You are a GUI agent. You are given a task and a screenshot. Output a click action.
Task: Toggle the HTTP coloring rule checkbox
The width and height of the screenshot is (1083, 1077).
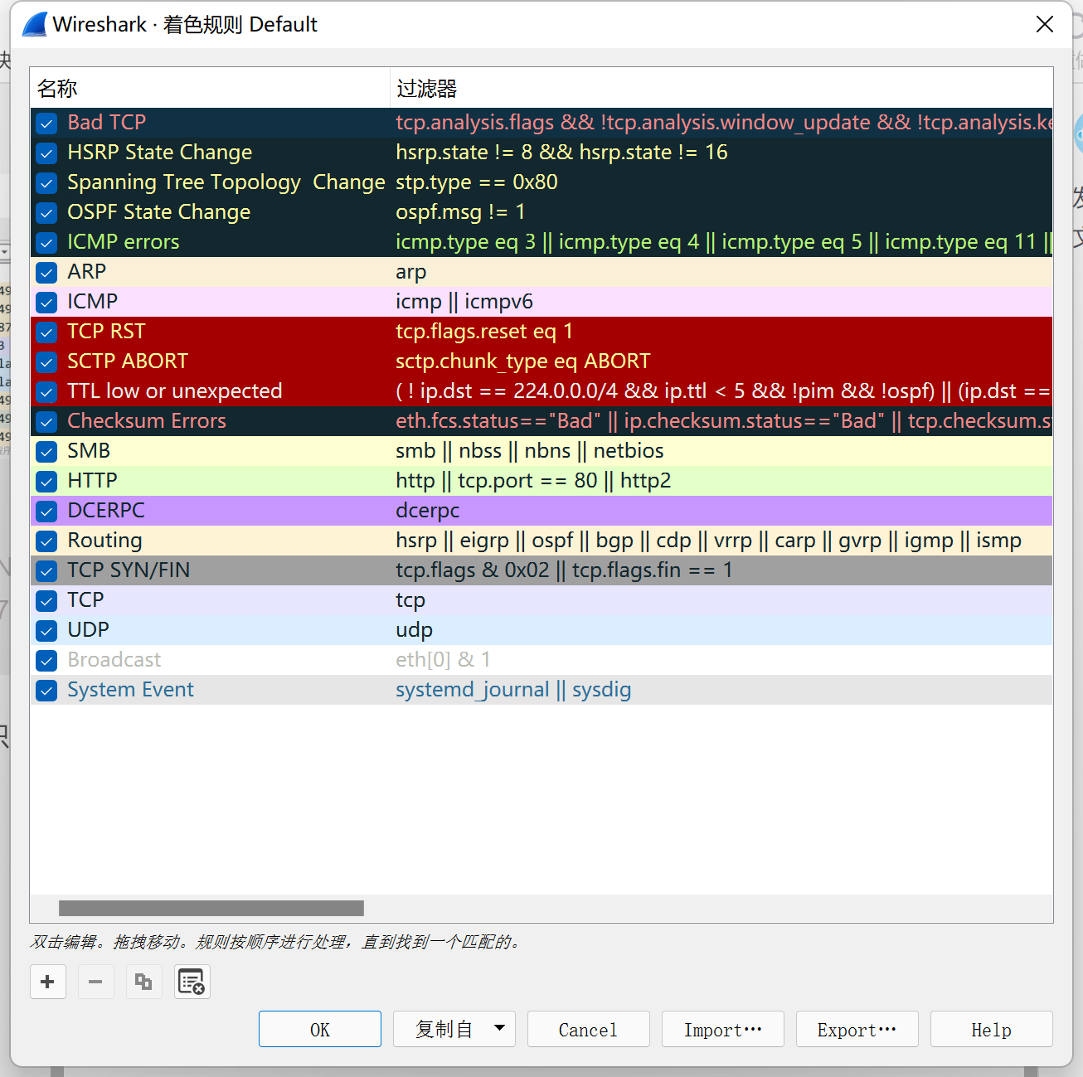[x=46, y=481]
